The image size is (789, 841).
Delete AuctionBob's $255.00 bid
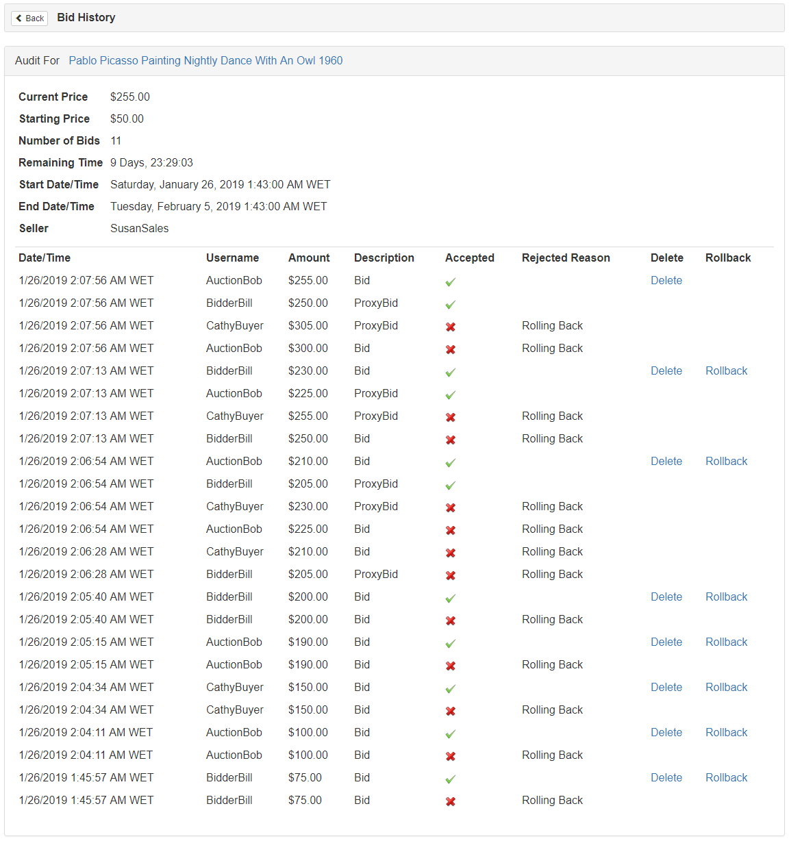666,280
